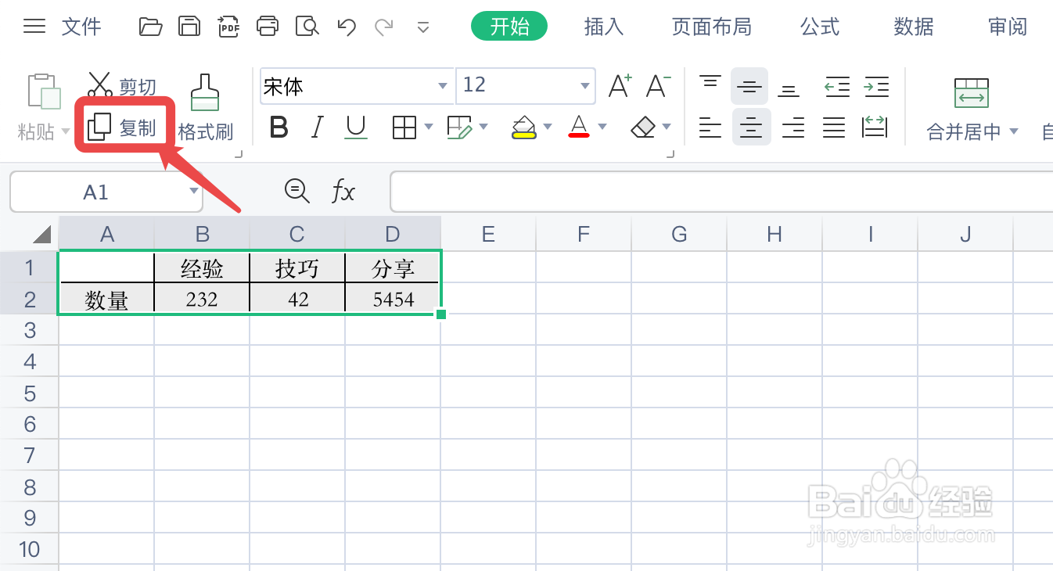Click the 粘贴 paste button

coord(44,106)
